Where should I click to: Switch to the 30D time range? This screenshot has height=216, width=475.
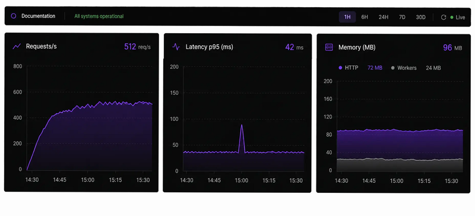point(420,17)
